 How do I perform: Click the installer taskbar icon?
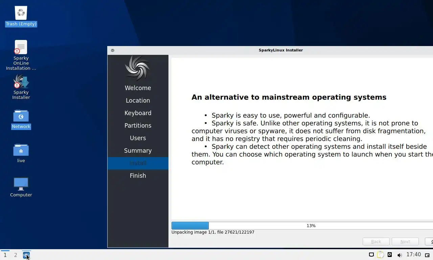click(x=26, y=255)
